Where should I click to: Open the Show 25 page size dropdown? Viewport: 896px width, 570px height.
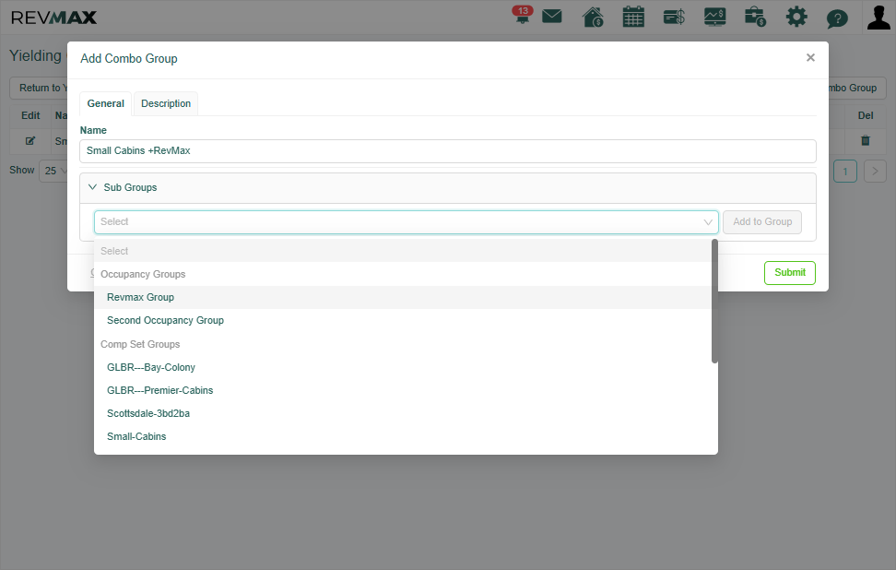(x=53, y=171)
